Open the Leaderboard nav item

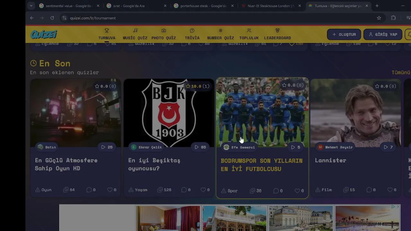click(x=277, y=34)
